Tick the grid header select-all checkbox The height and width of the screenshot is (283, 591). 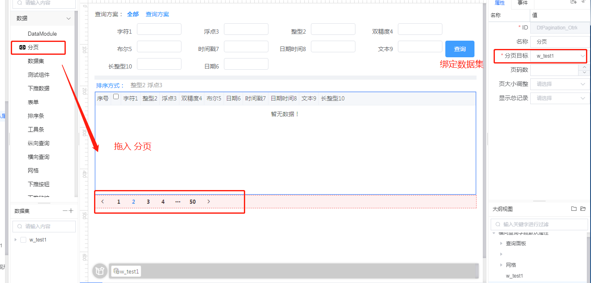point(116,97)
